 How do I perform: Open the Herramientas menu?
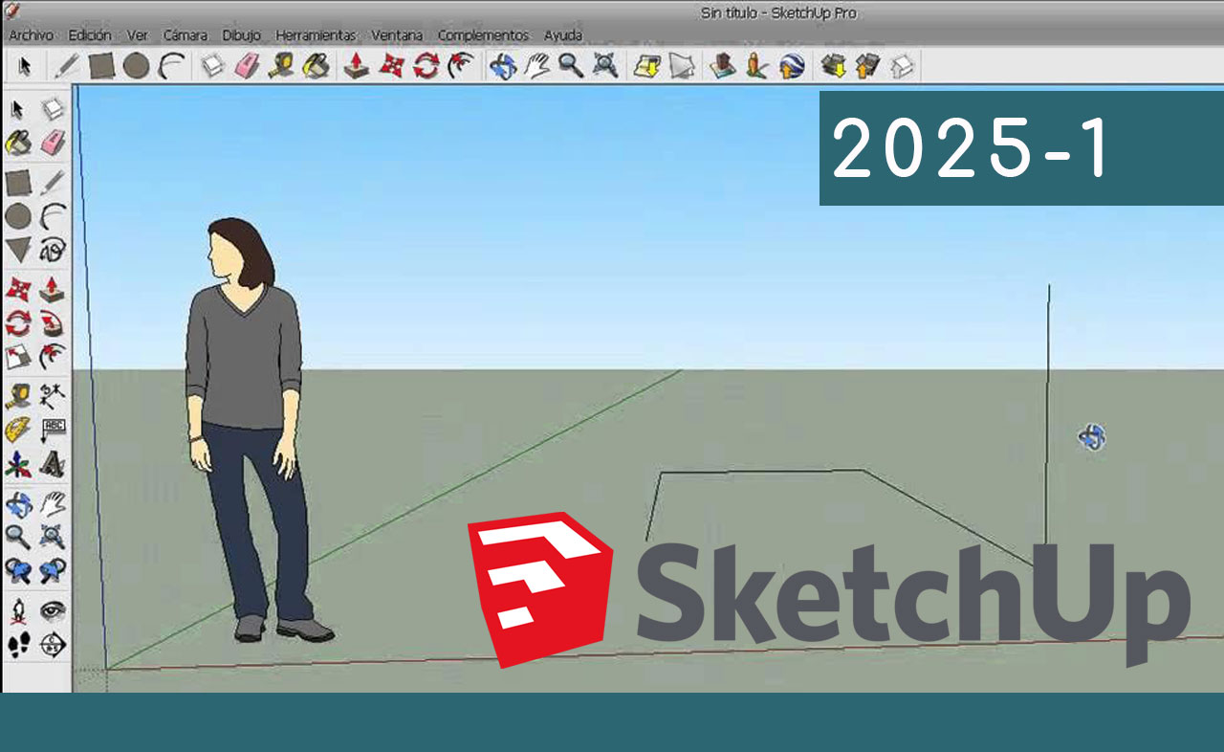(316, 35)
